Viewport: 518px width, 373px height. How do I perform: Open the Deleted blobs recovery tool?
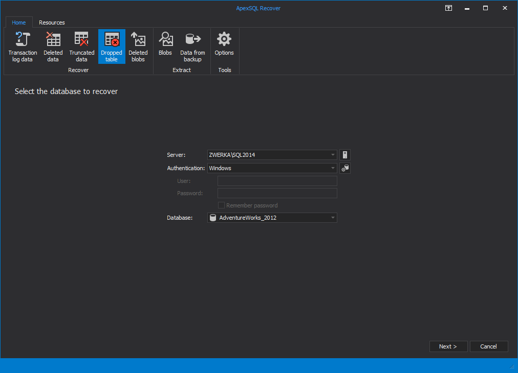(x=138, y=46)
